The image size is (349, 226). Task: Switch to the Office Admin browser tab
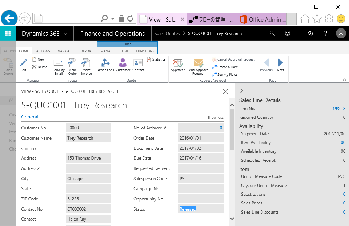coord(262,19)
